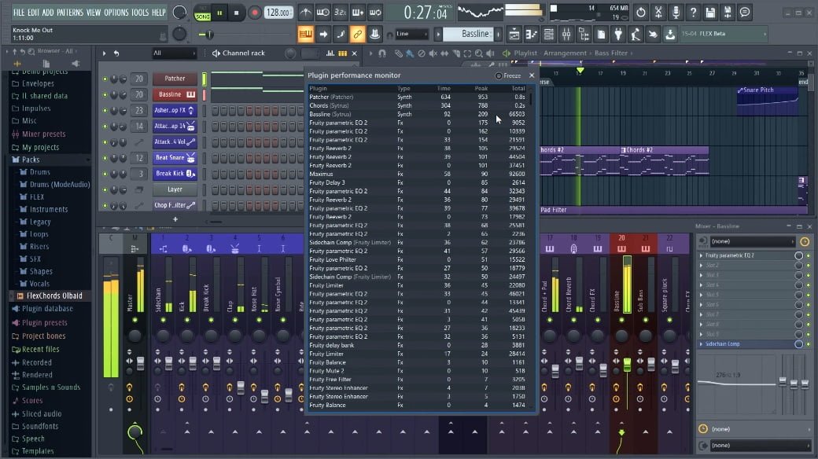Toggle typing keyboard to piano icon
This screenshot has height=459, width=818.
tap(306, 35)
